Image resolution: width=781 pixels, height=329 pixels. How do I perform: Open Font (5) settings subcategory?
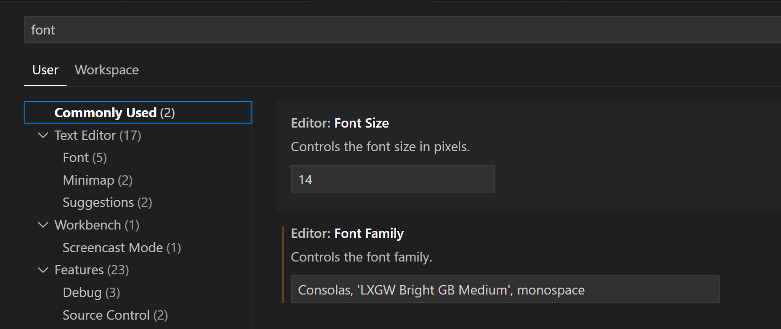(85, 158)
